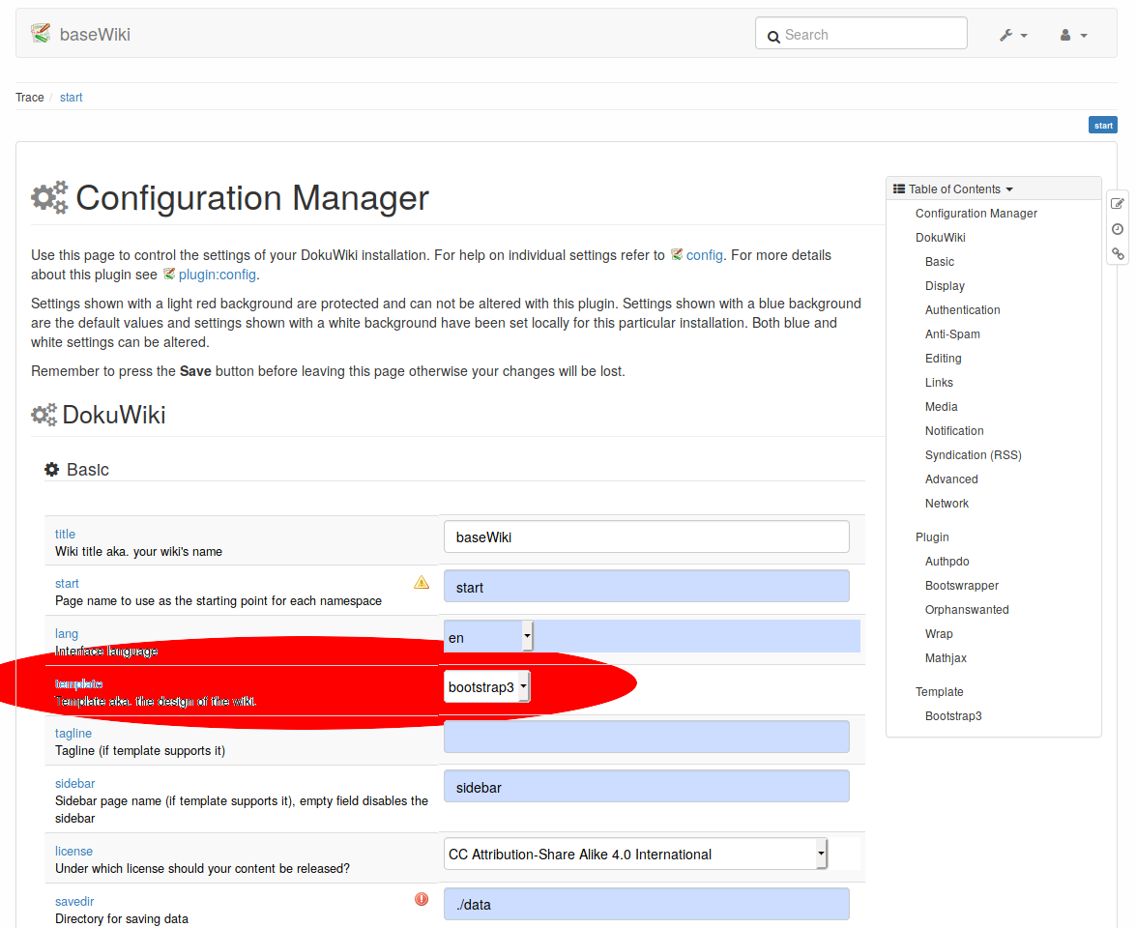Image resolution: width=1136 pixels, height=928 pixels.
Task: Click the baseWiki logo icon
Action: coord(40,34)
